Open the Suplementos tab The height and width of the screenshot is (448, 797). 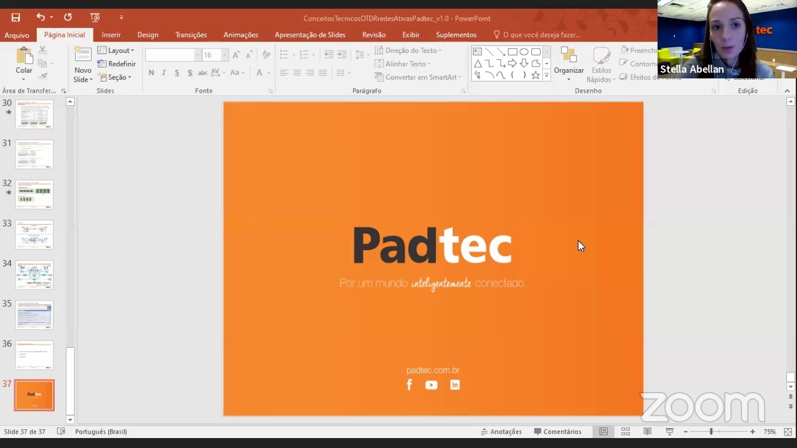click(x=456, y=35)
